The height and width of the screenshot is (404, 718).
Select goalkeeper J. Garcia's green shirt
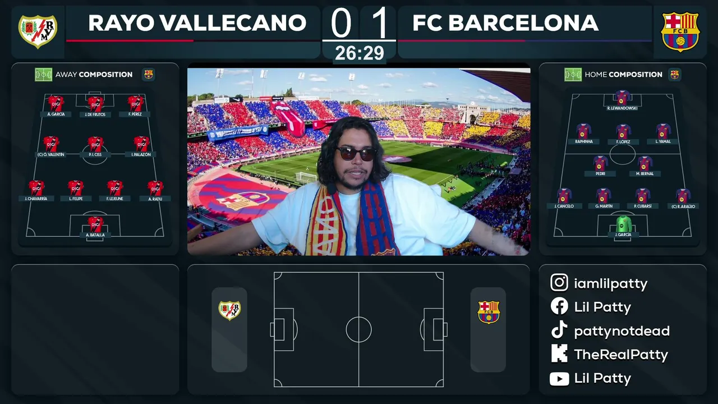tap(623, 224)
